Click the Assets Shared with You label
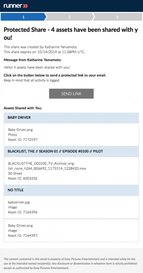Image resolution: width=143 pixels, height=273 pixels. (23, 108)
